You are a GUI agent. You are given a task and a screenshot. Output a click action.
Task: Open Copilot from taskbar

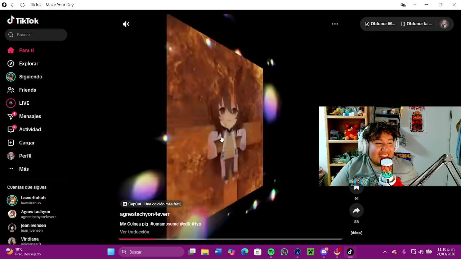231,252
